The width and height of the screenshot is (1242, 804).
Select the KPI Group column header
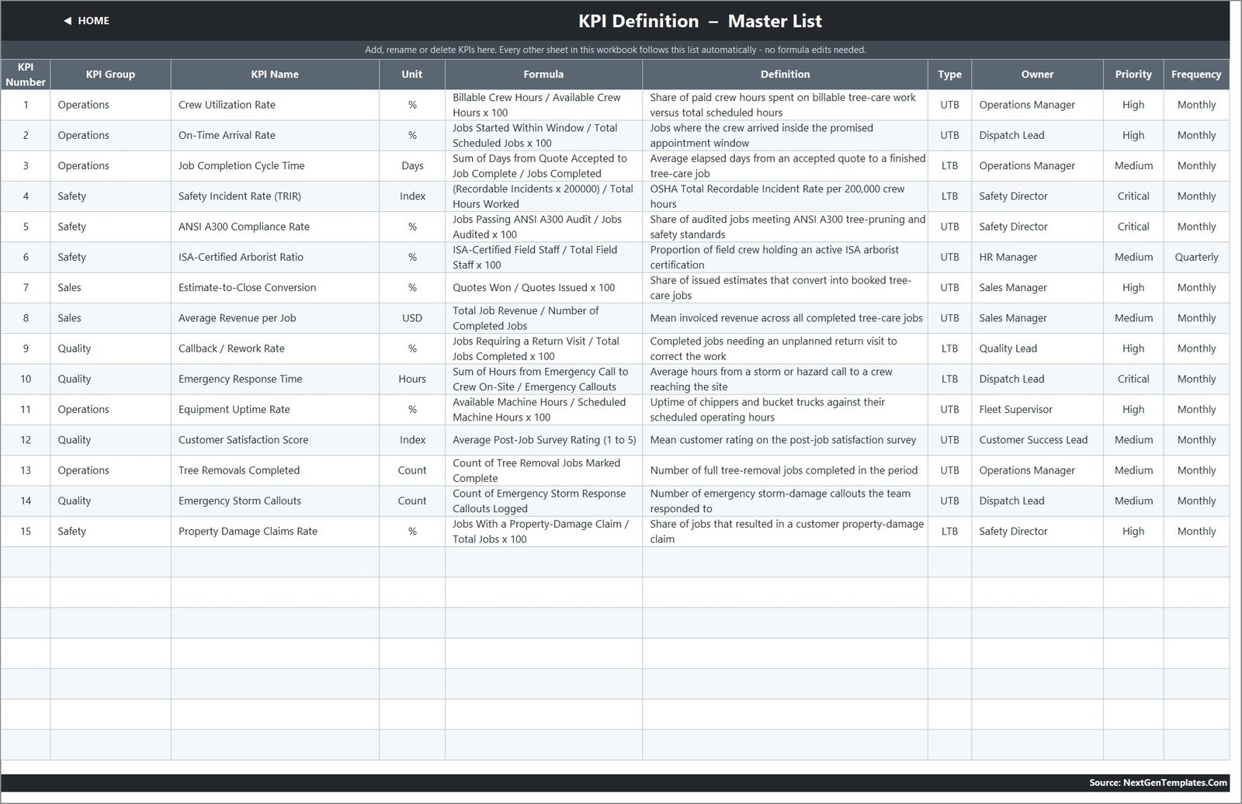(110, 75)
